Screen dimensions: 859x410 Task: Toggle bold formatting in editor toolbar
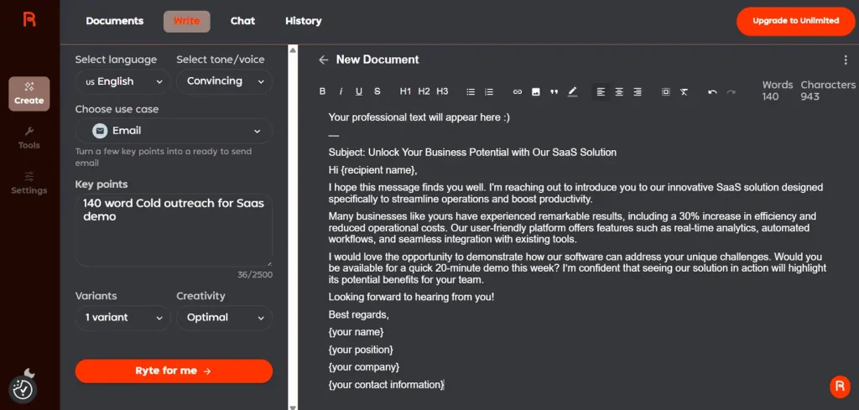(x=323, y=91)
